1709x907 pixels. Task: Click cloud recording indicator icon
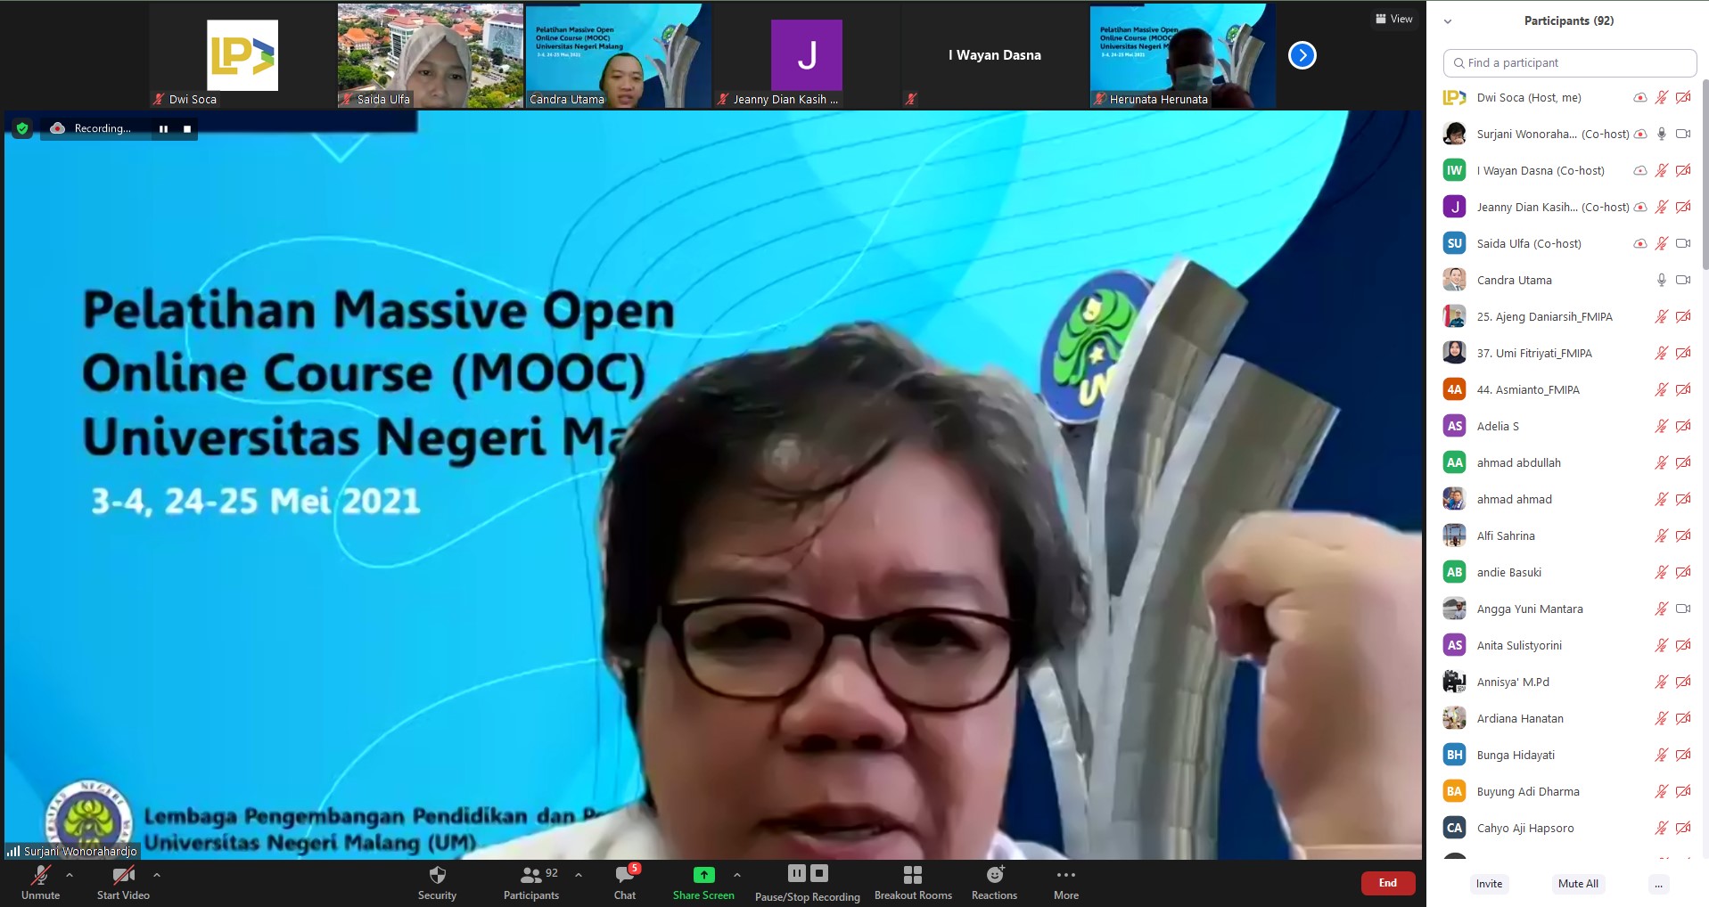[x=57, y=128]
